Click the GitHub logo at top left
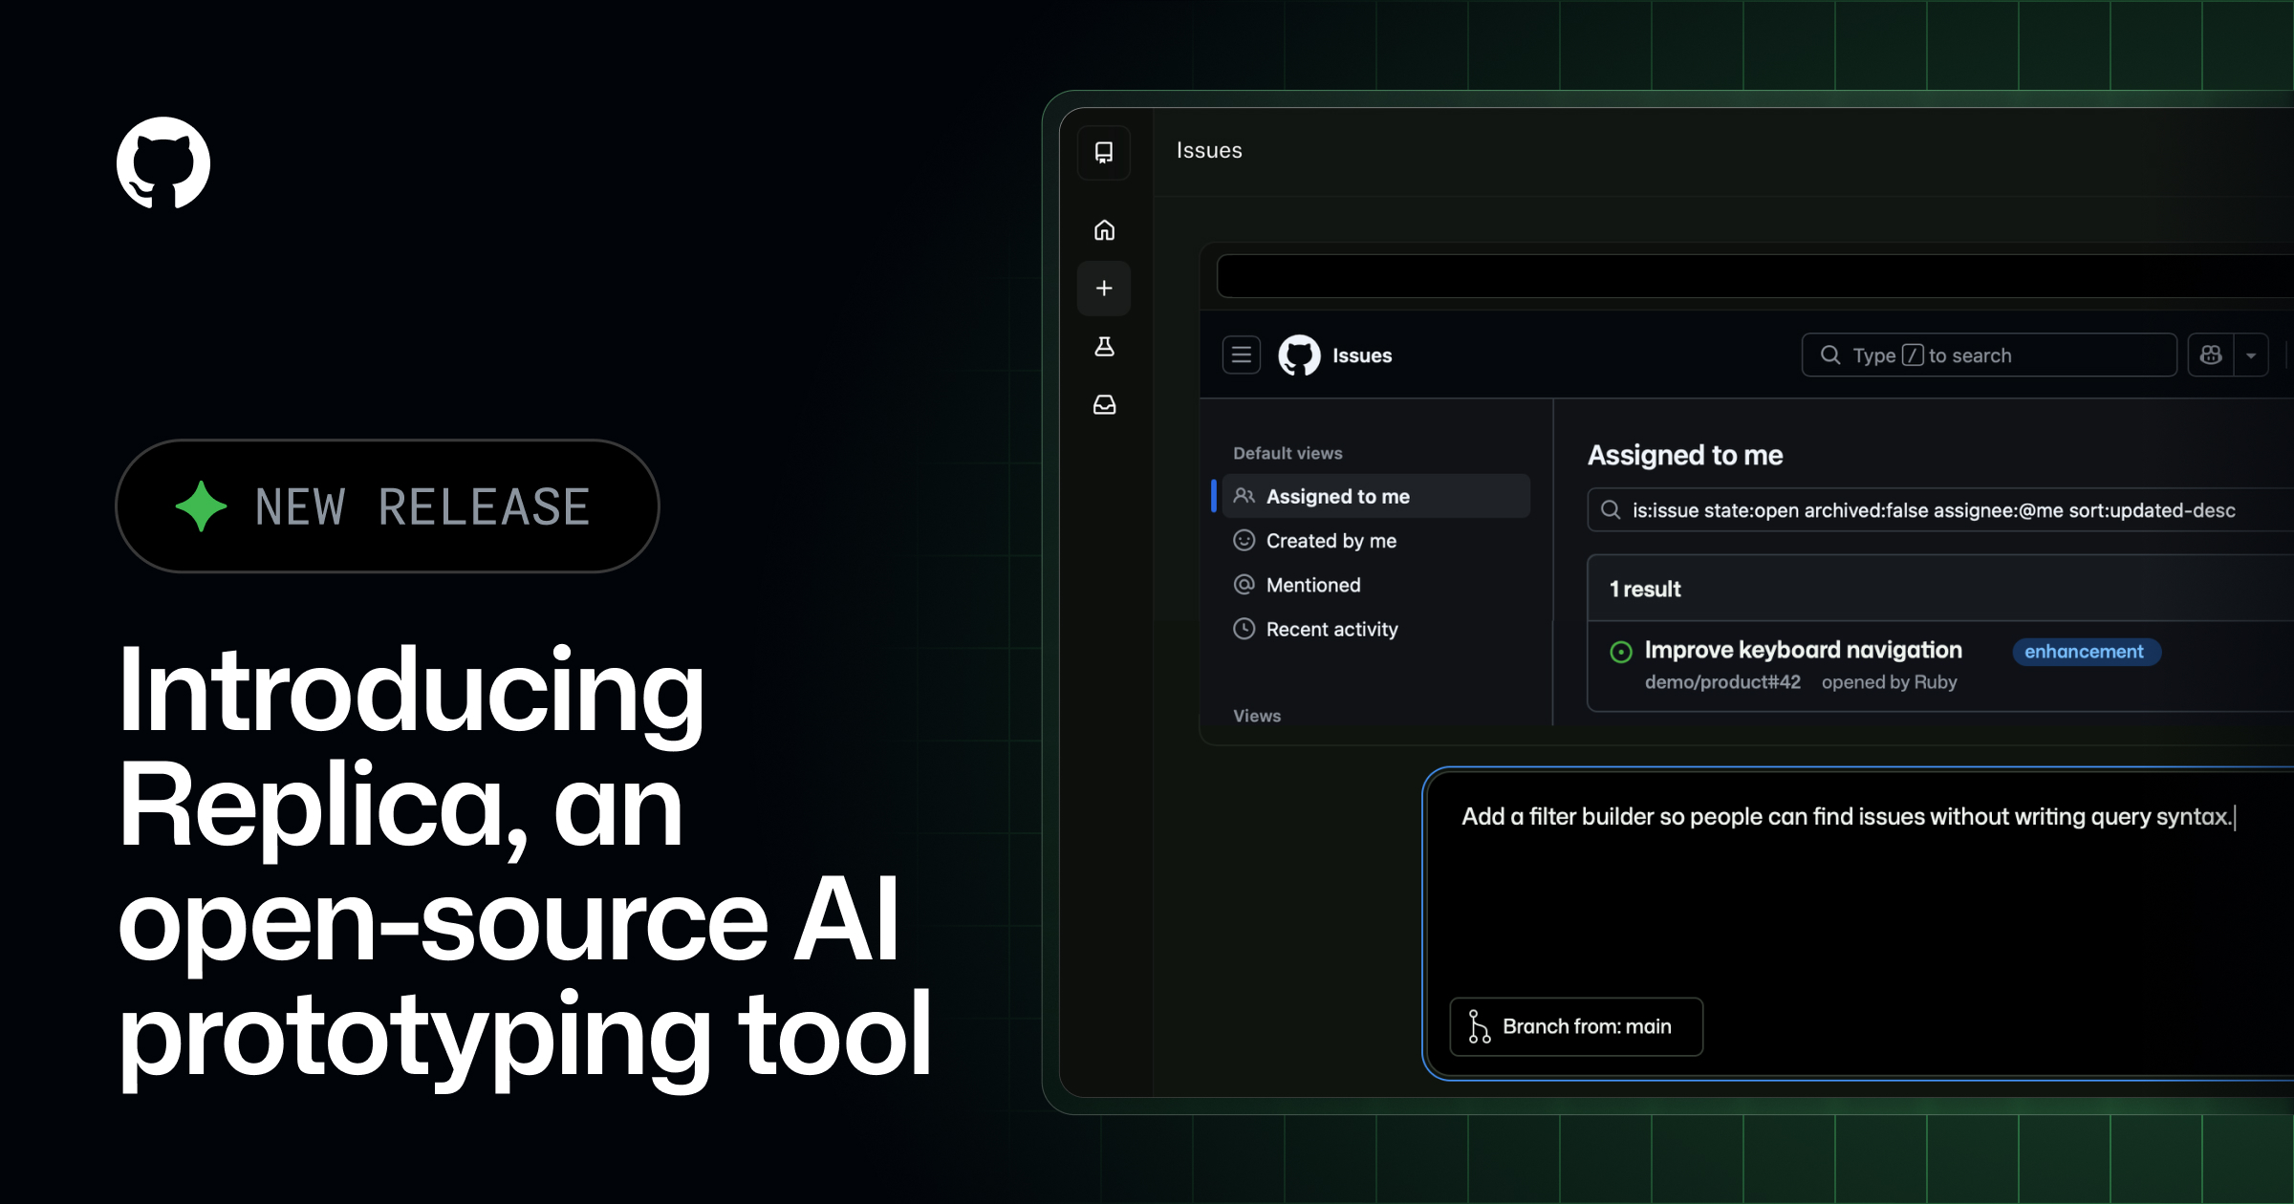Image resolution: width=2294 pixels, height=1204 pixels. point(163,163)
